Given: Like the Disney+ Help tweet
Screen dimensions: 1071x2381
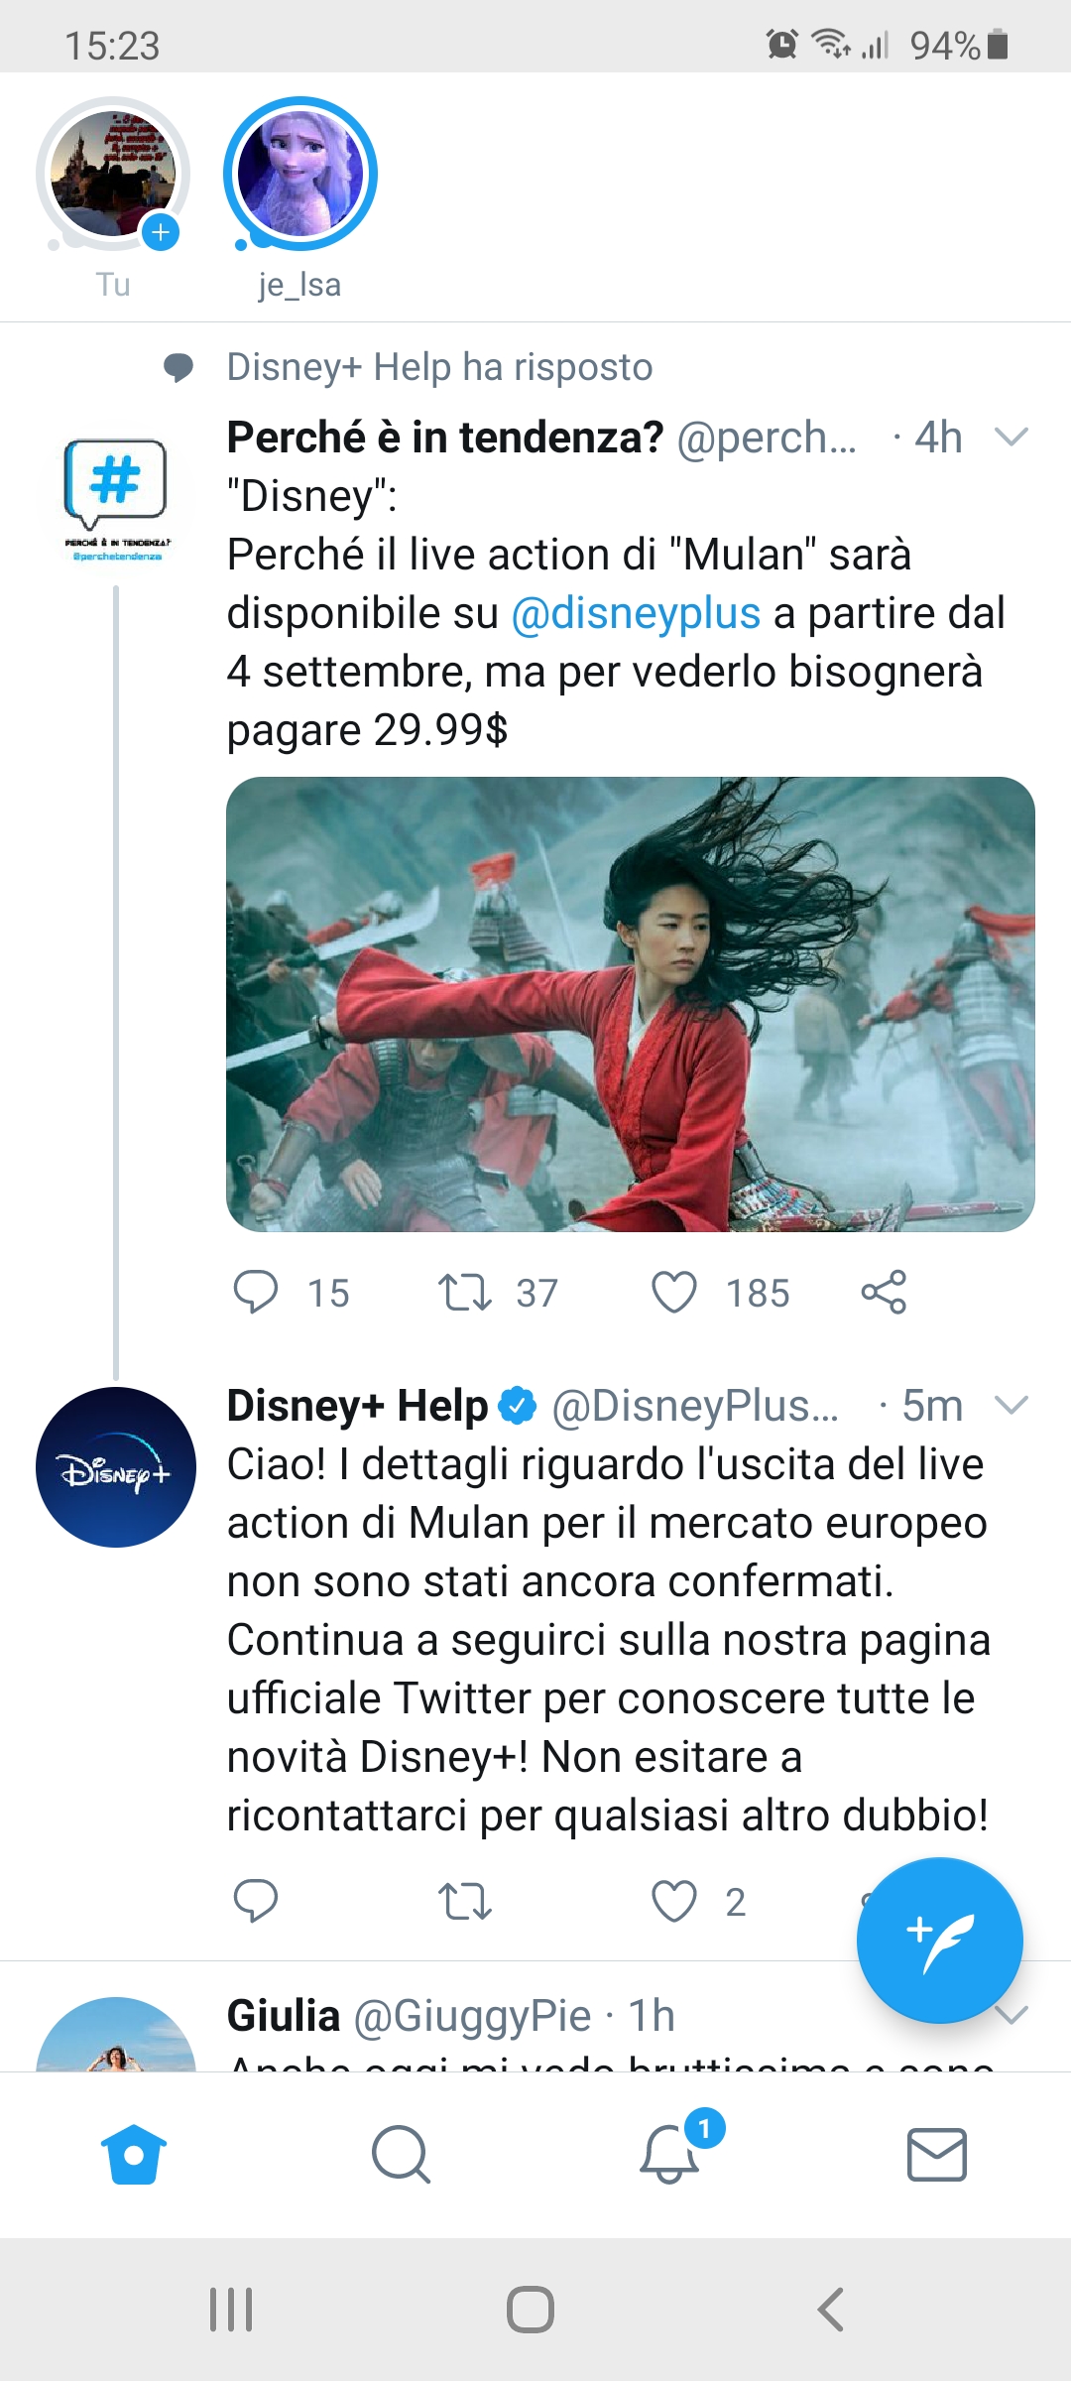Looking at the screenshot, I should coord(674,1901).
